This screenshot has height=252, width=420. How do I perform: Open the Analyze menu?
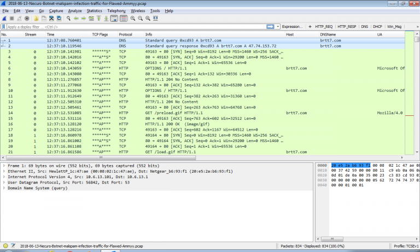click(75, 11)
